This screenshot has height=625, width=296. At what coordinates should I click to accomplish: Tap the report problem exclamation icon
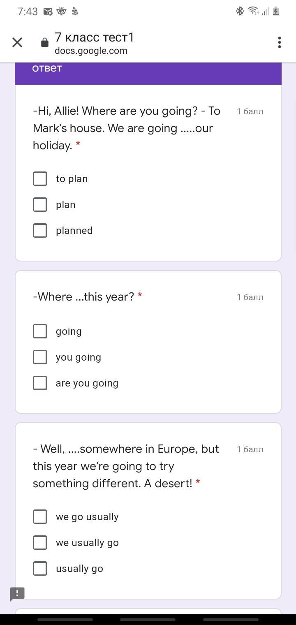pyautogui.click(x=17, y=593)
